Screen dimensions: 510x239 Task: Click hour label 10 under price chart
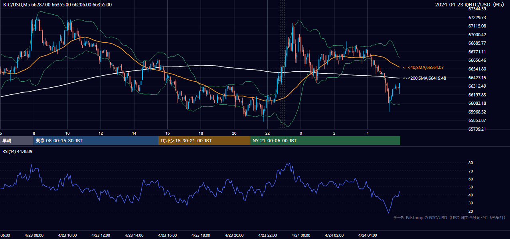tap(67, 133)
